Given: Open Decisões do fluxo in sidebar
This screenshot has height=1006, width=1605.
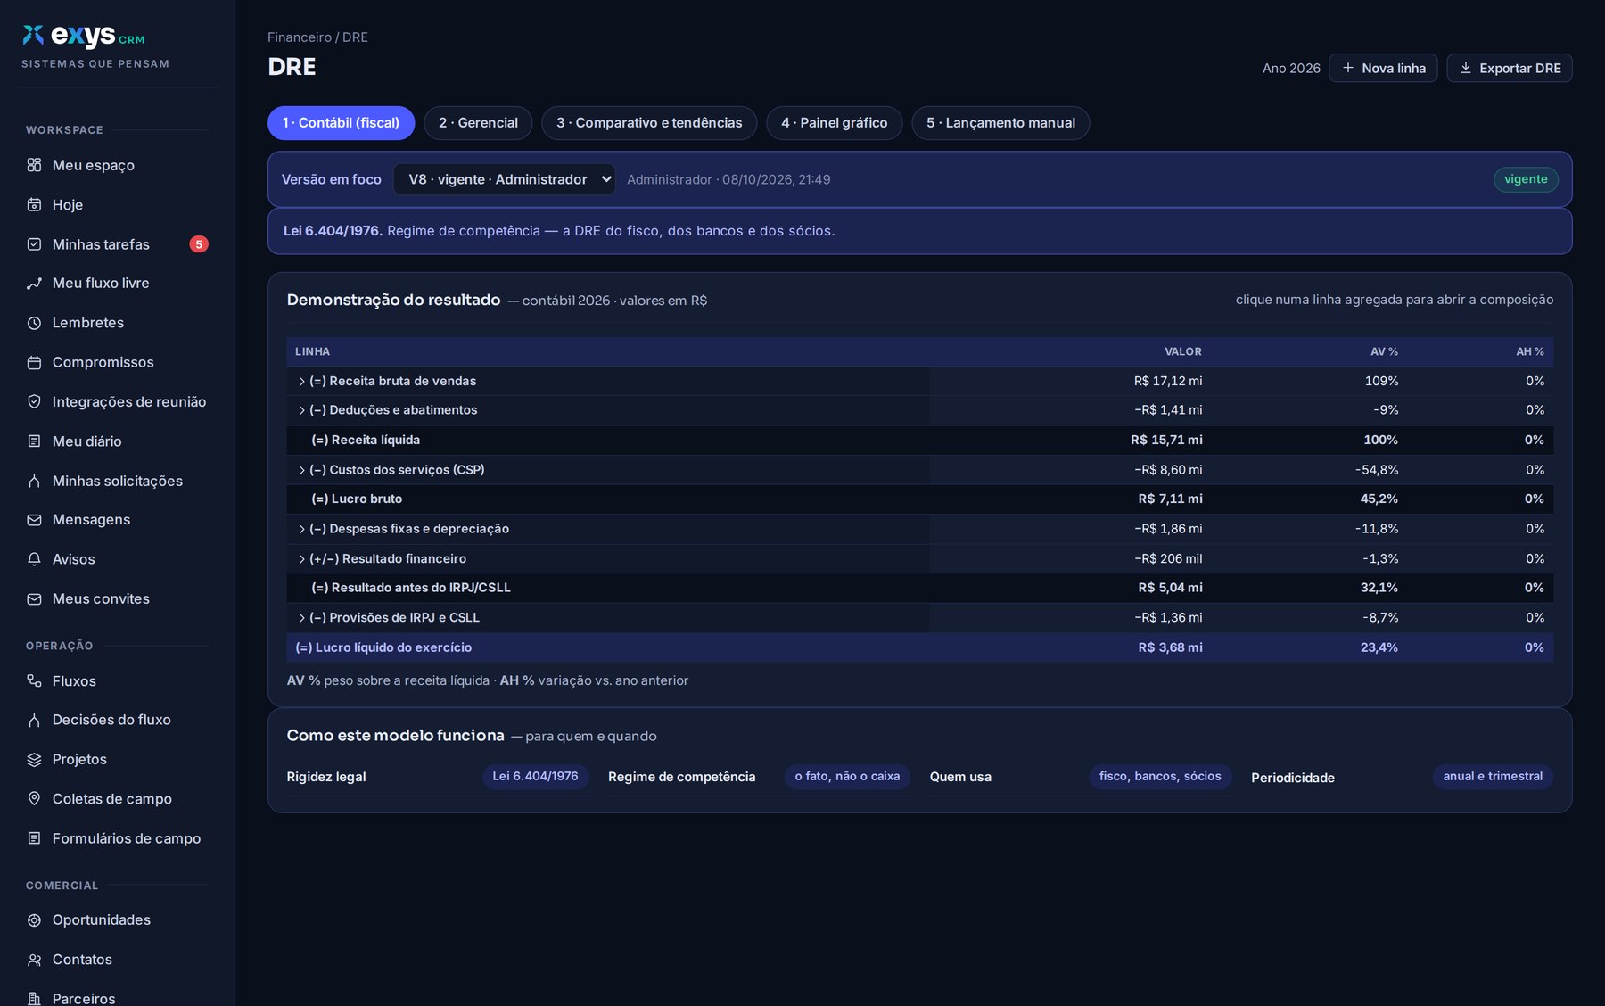Looking at the screenshot, I should pos(111,720).
